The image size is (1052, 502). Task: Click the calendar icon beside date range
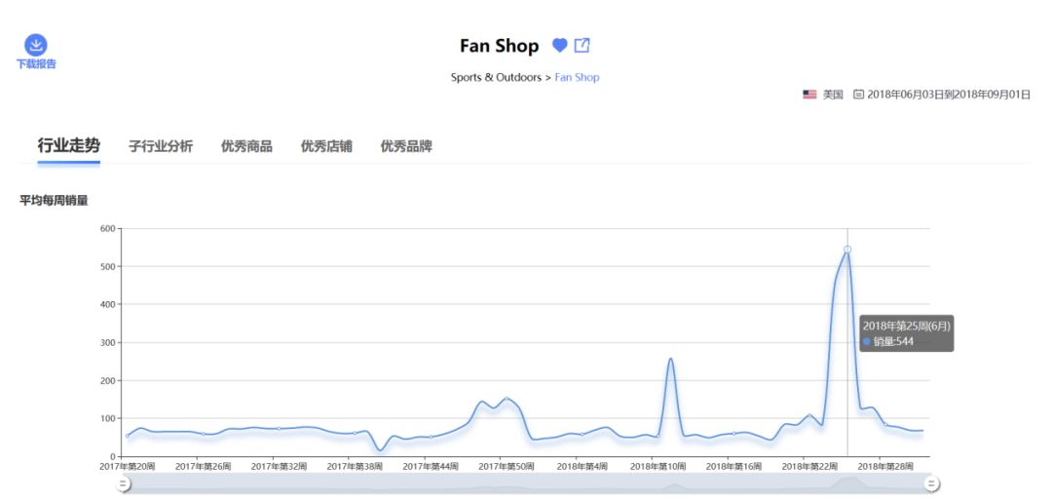pos(858,95)
